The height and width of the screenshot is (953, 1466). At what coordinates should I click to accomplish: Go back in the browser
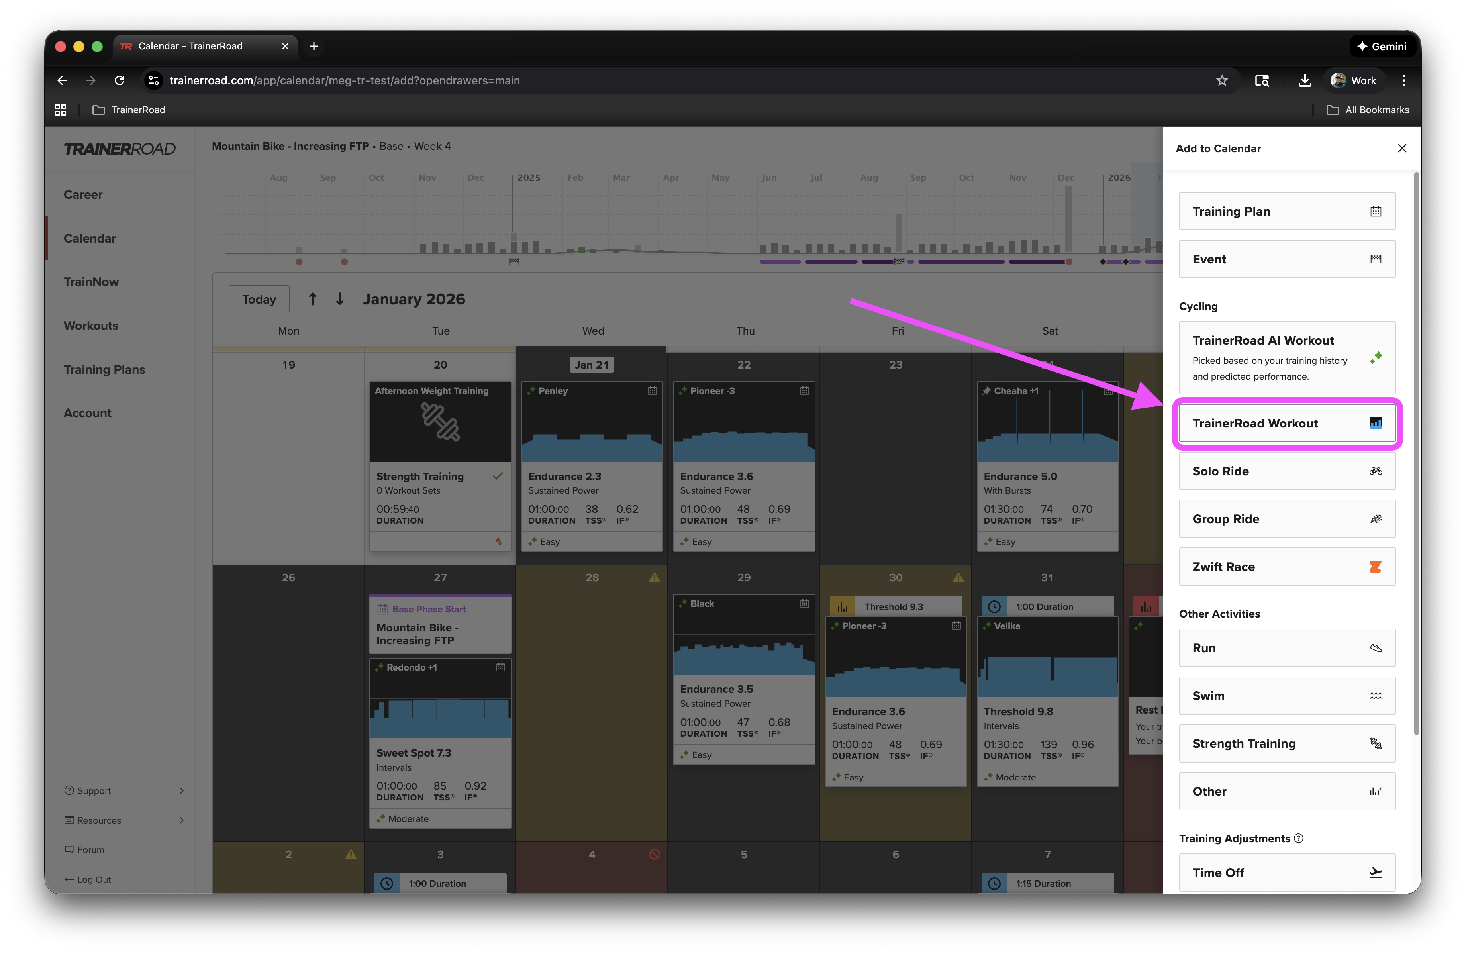point(62,81)
